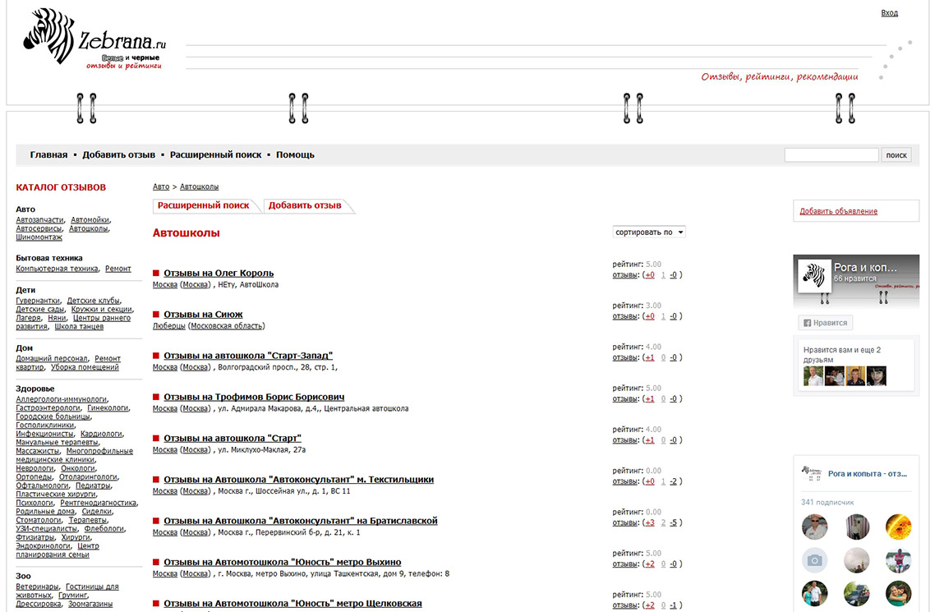The width and height of the screenshot is (935, 612).
Task: Click red square bullet beside 'Отзывы на Сиюж'
Action: (x=156, y=315)
